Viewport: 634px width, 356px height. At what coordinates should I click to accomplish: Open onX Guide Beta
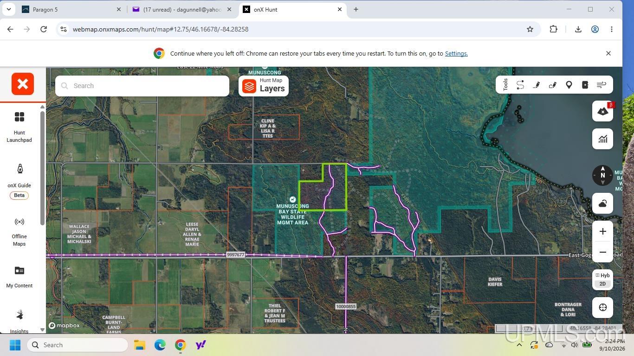19,181
